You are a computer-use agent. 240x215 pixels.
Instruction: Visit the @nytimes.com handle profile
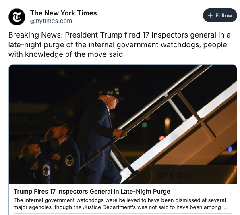tap(51, 21)
